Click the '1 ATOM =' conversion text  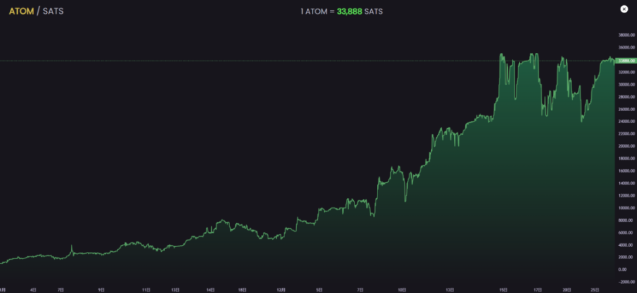(x=317, y=11)
